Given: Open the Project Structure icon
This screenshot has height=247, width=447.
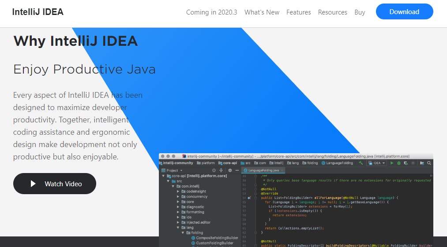Looking at the screenshot, I should point(422,163).
